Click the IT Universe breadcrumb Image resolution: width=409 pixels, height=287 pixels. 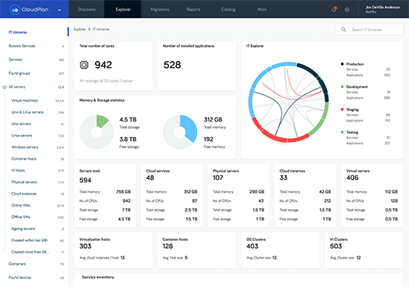tap(101, 29)
